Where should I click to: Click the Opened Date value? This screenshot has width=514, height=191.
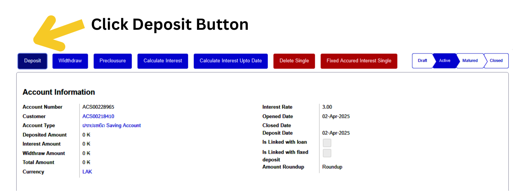[336, 116]
